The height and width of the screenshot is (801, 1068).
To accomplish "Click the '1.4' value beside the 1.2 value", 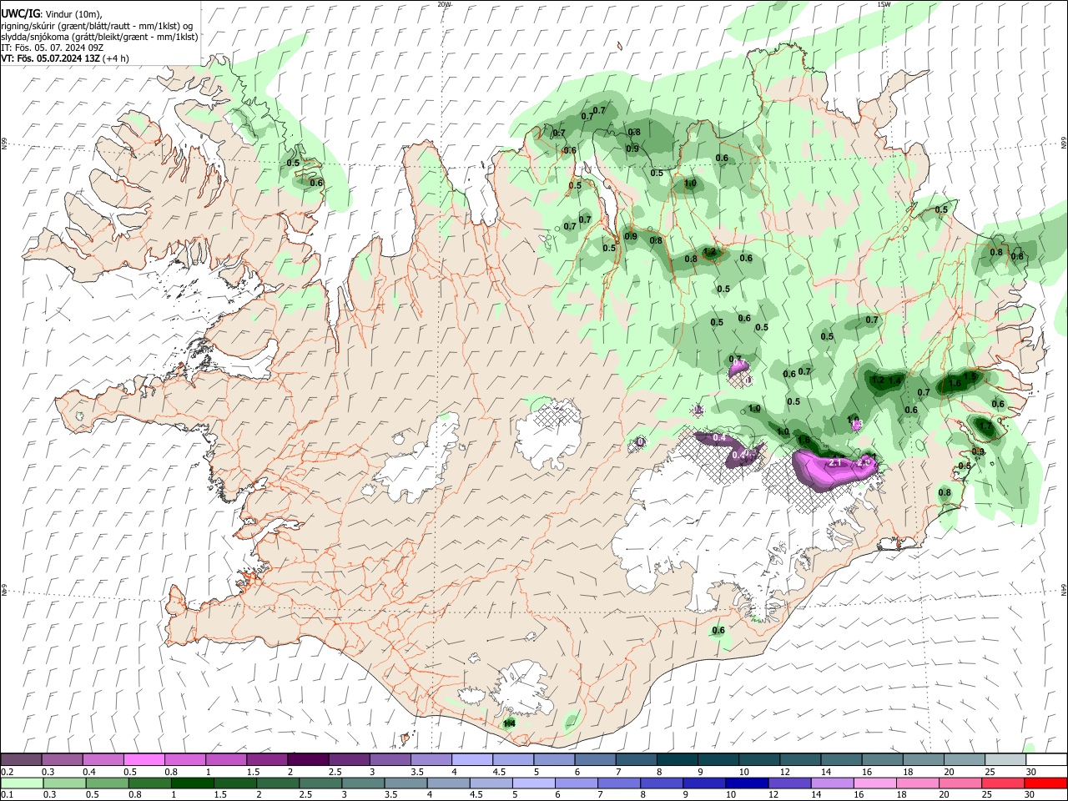I will (895, 380).
